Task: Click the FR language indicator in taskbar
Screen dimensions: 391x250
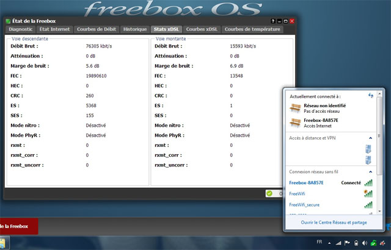Action: point(319,242)
